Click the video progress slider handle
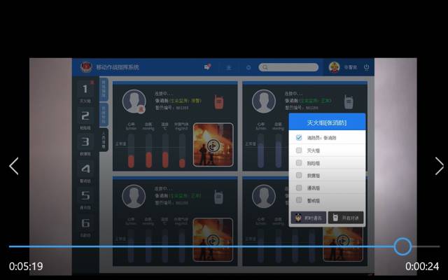Viewport: 448px width, 280px height. tap(402, 246)
